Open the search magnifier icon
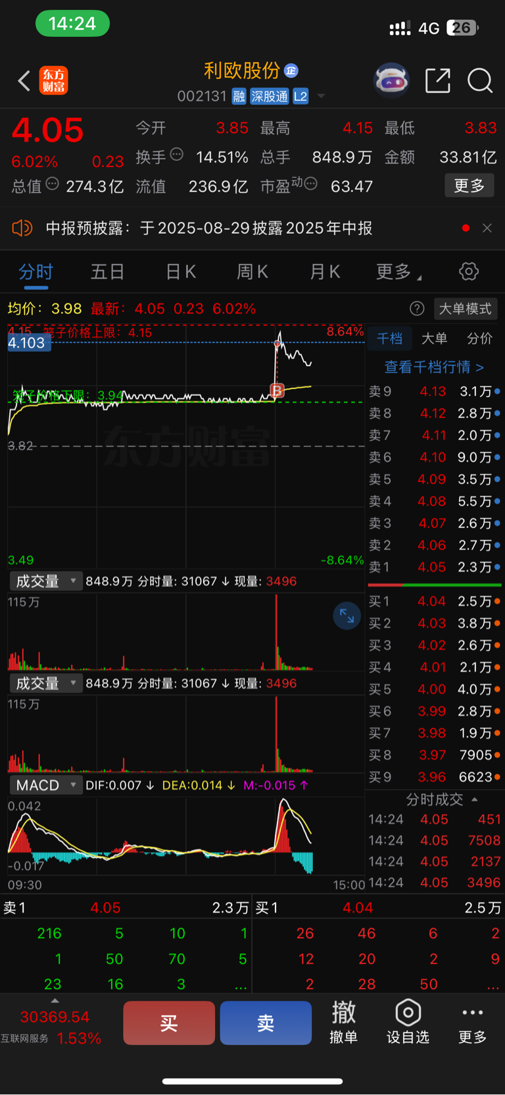Image resolution: width=505 pixels, height=1095 pixels. point(480,80)
